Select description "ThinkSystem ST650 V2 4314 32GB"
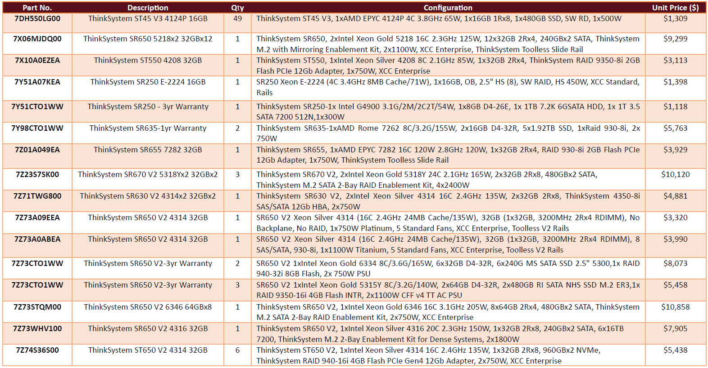The width and height of the screenshot is (708, 368). pyautogui.click(x=148, y=350)
